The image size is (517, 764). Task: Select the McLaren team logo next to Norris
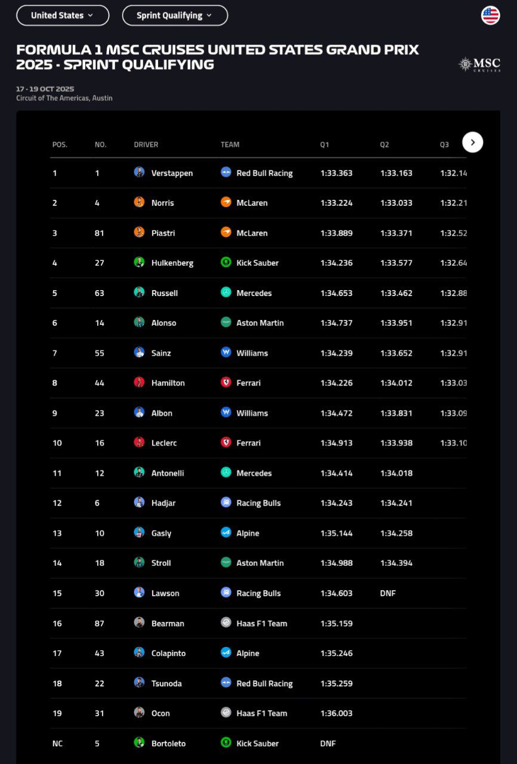[x=226, y=202]
